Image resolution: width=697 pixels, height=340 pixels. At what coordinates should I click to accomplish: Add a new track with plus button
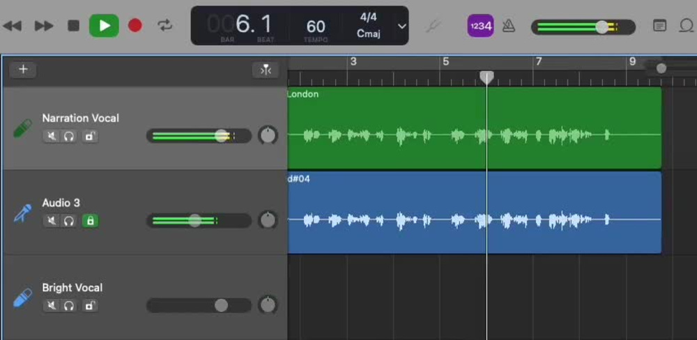[x=23, y=70]
